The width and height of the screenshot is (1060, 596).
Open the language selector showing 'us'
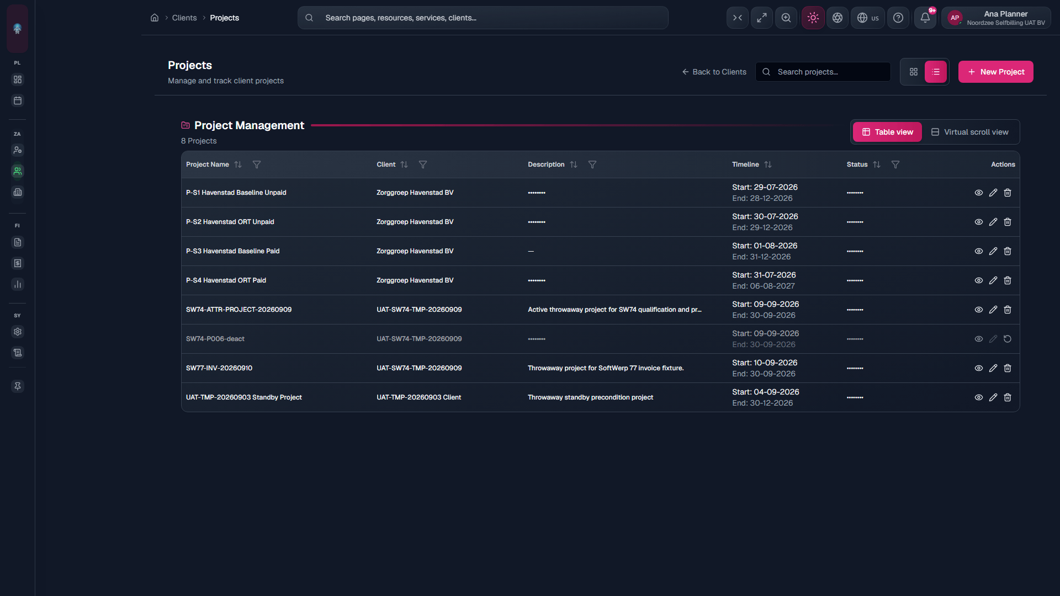point(868,18)
